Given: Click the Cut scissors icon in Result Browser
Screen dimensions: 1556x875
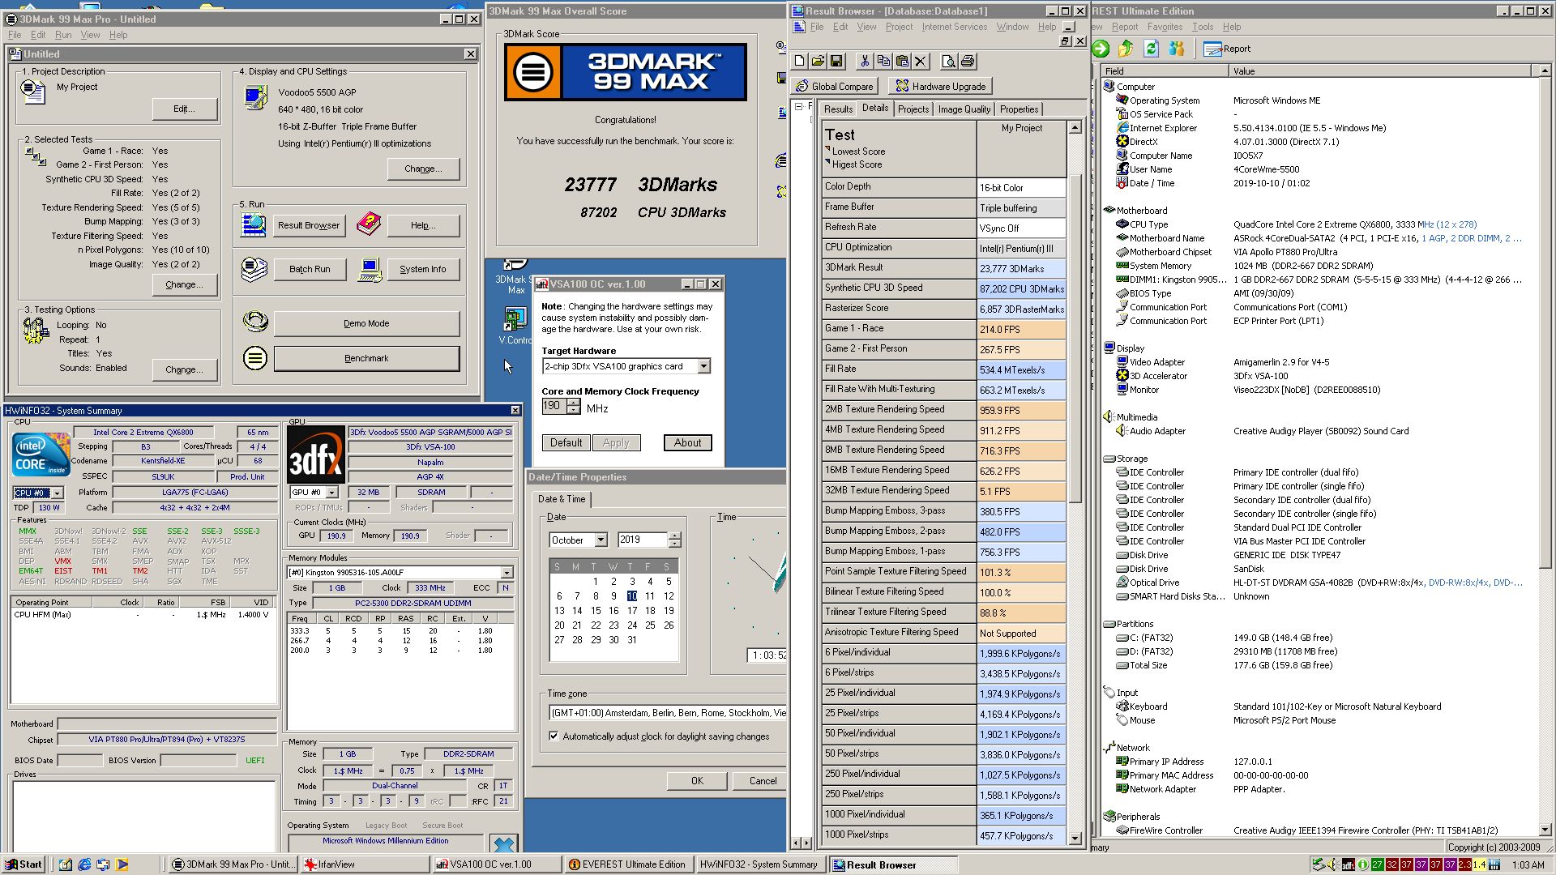Looking at the screenshot, I should [865, 62].
